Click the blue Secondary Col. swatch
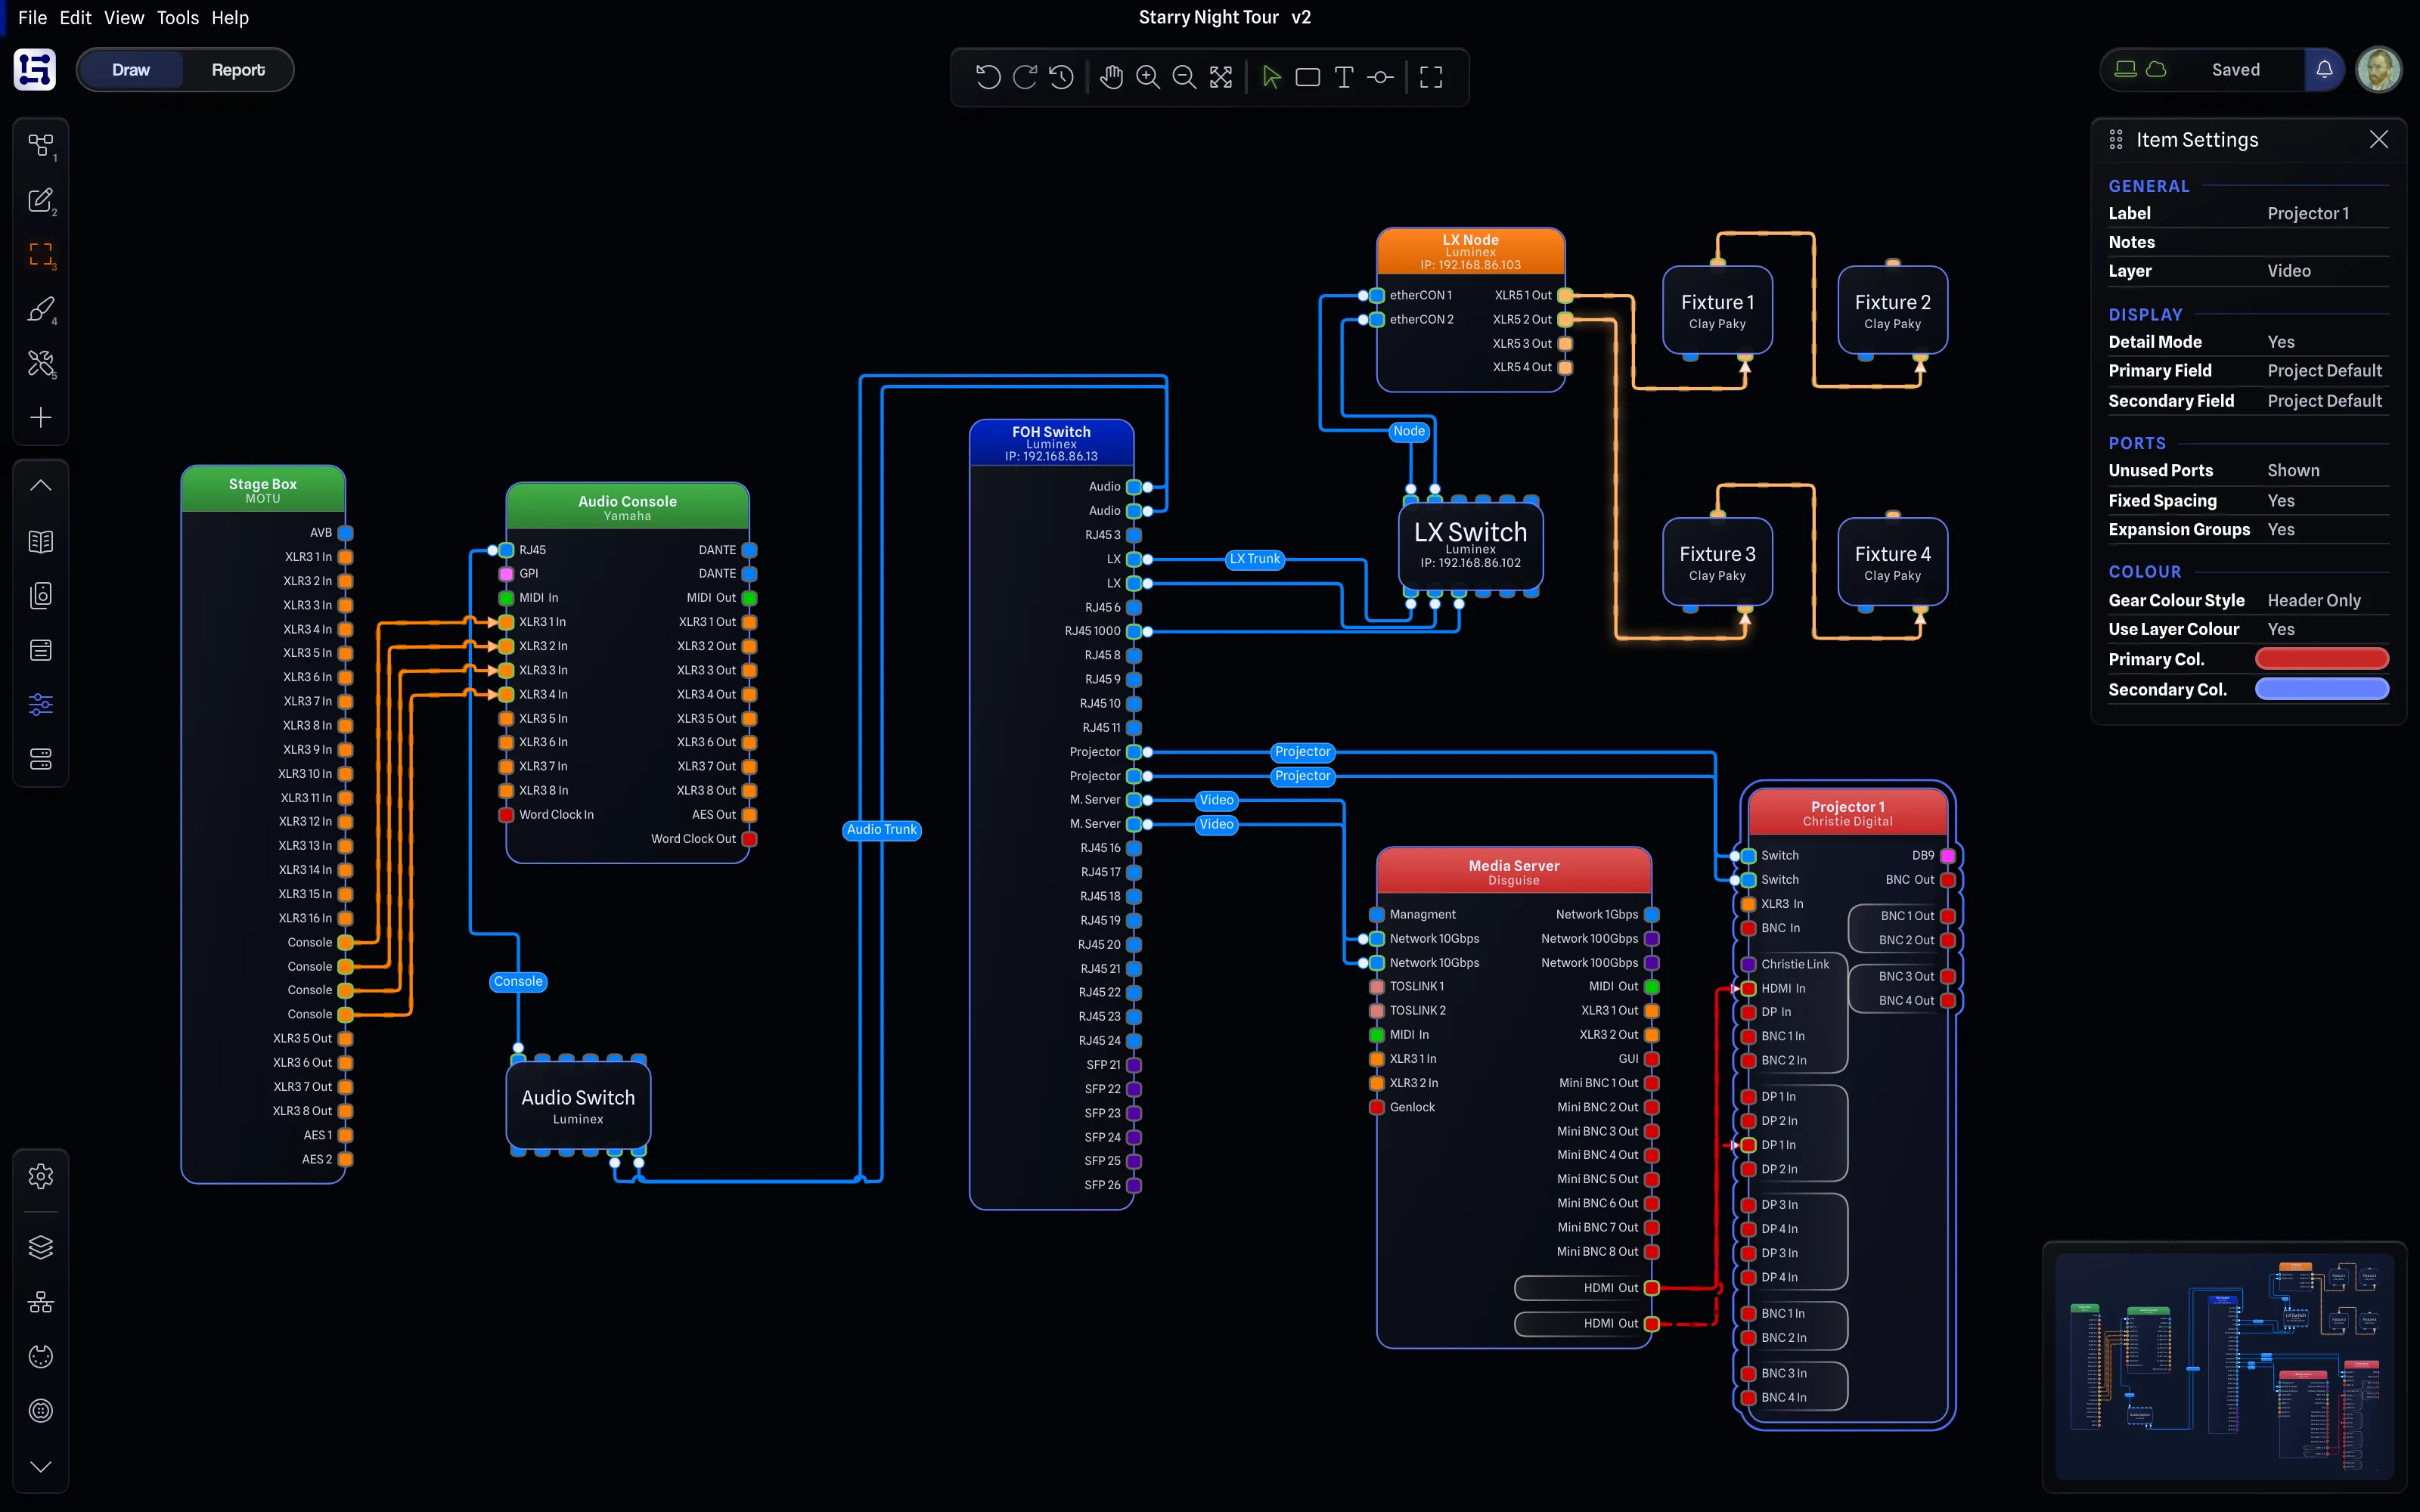The width and height of the screenshot is (2420, 1512). point(2321,689)
